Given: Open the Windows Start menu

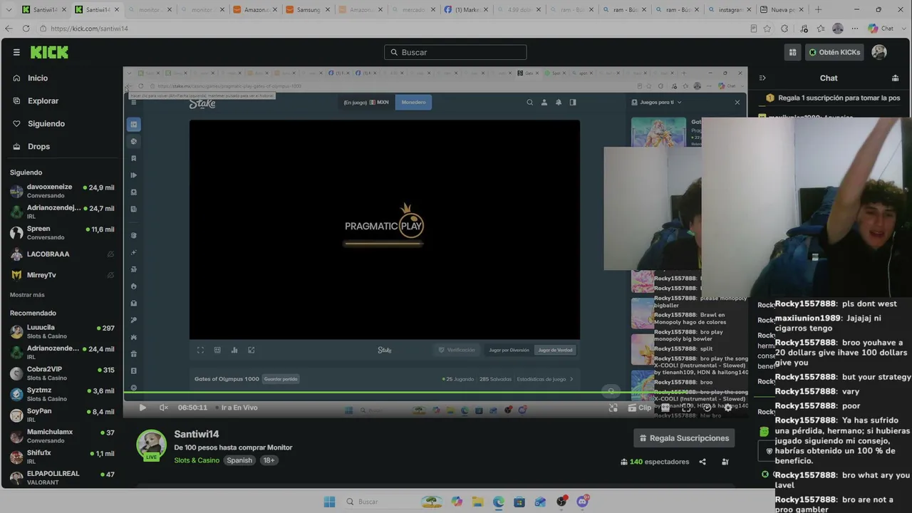Looking at the screenshot, I should pyautogui.click(x=329, y=502).
